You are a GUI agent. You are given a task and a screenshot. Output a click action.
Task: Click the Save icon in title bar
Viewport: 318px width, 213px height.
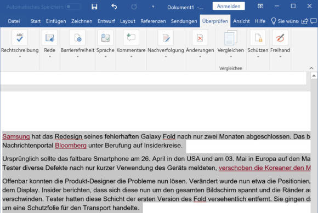click(x=94, y=7)
